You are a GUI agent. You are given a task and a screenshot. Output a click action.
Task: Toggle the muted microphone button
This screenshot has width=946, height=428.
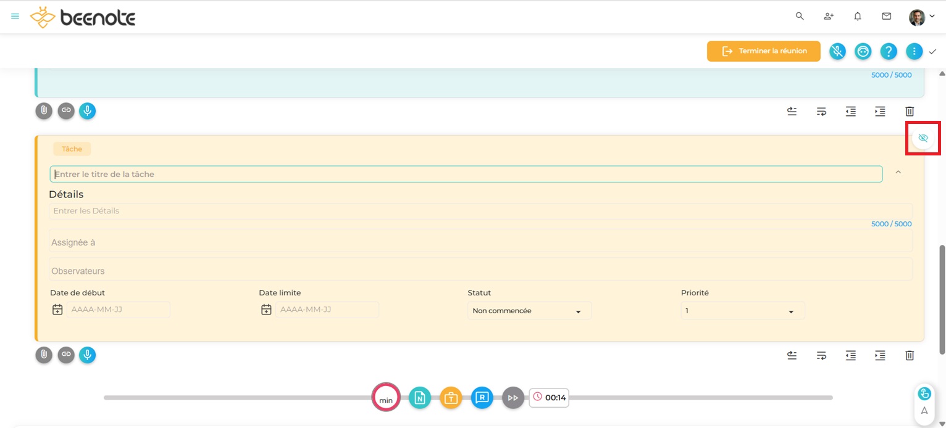(x=837, y=51)
